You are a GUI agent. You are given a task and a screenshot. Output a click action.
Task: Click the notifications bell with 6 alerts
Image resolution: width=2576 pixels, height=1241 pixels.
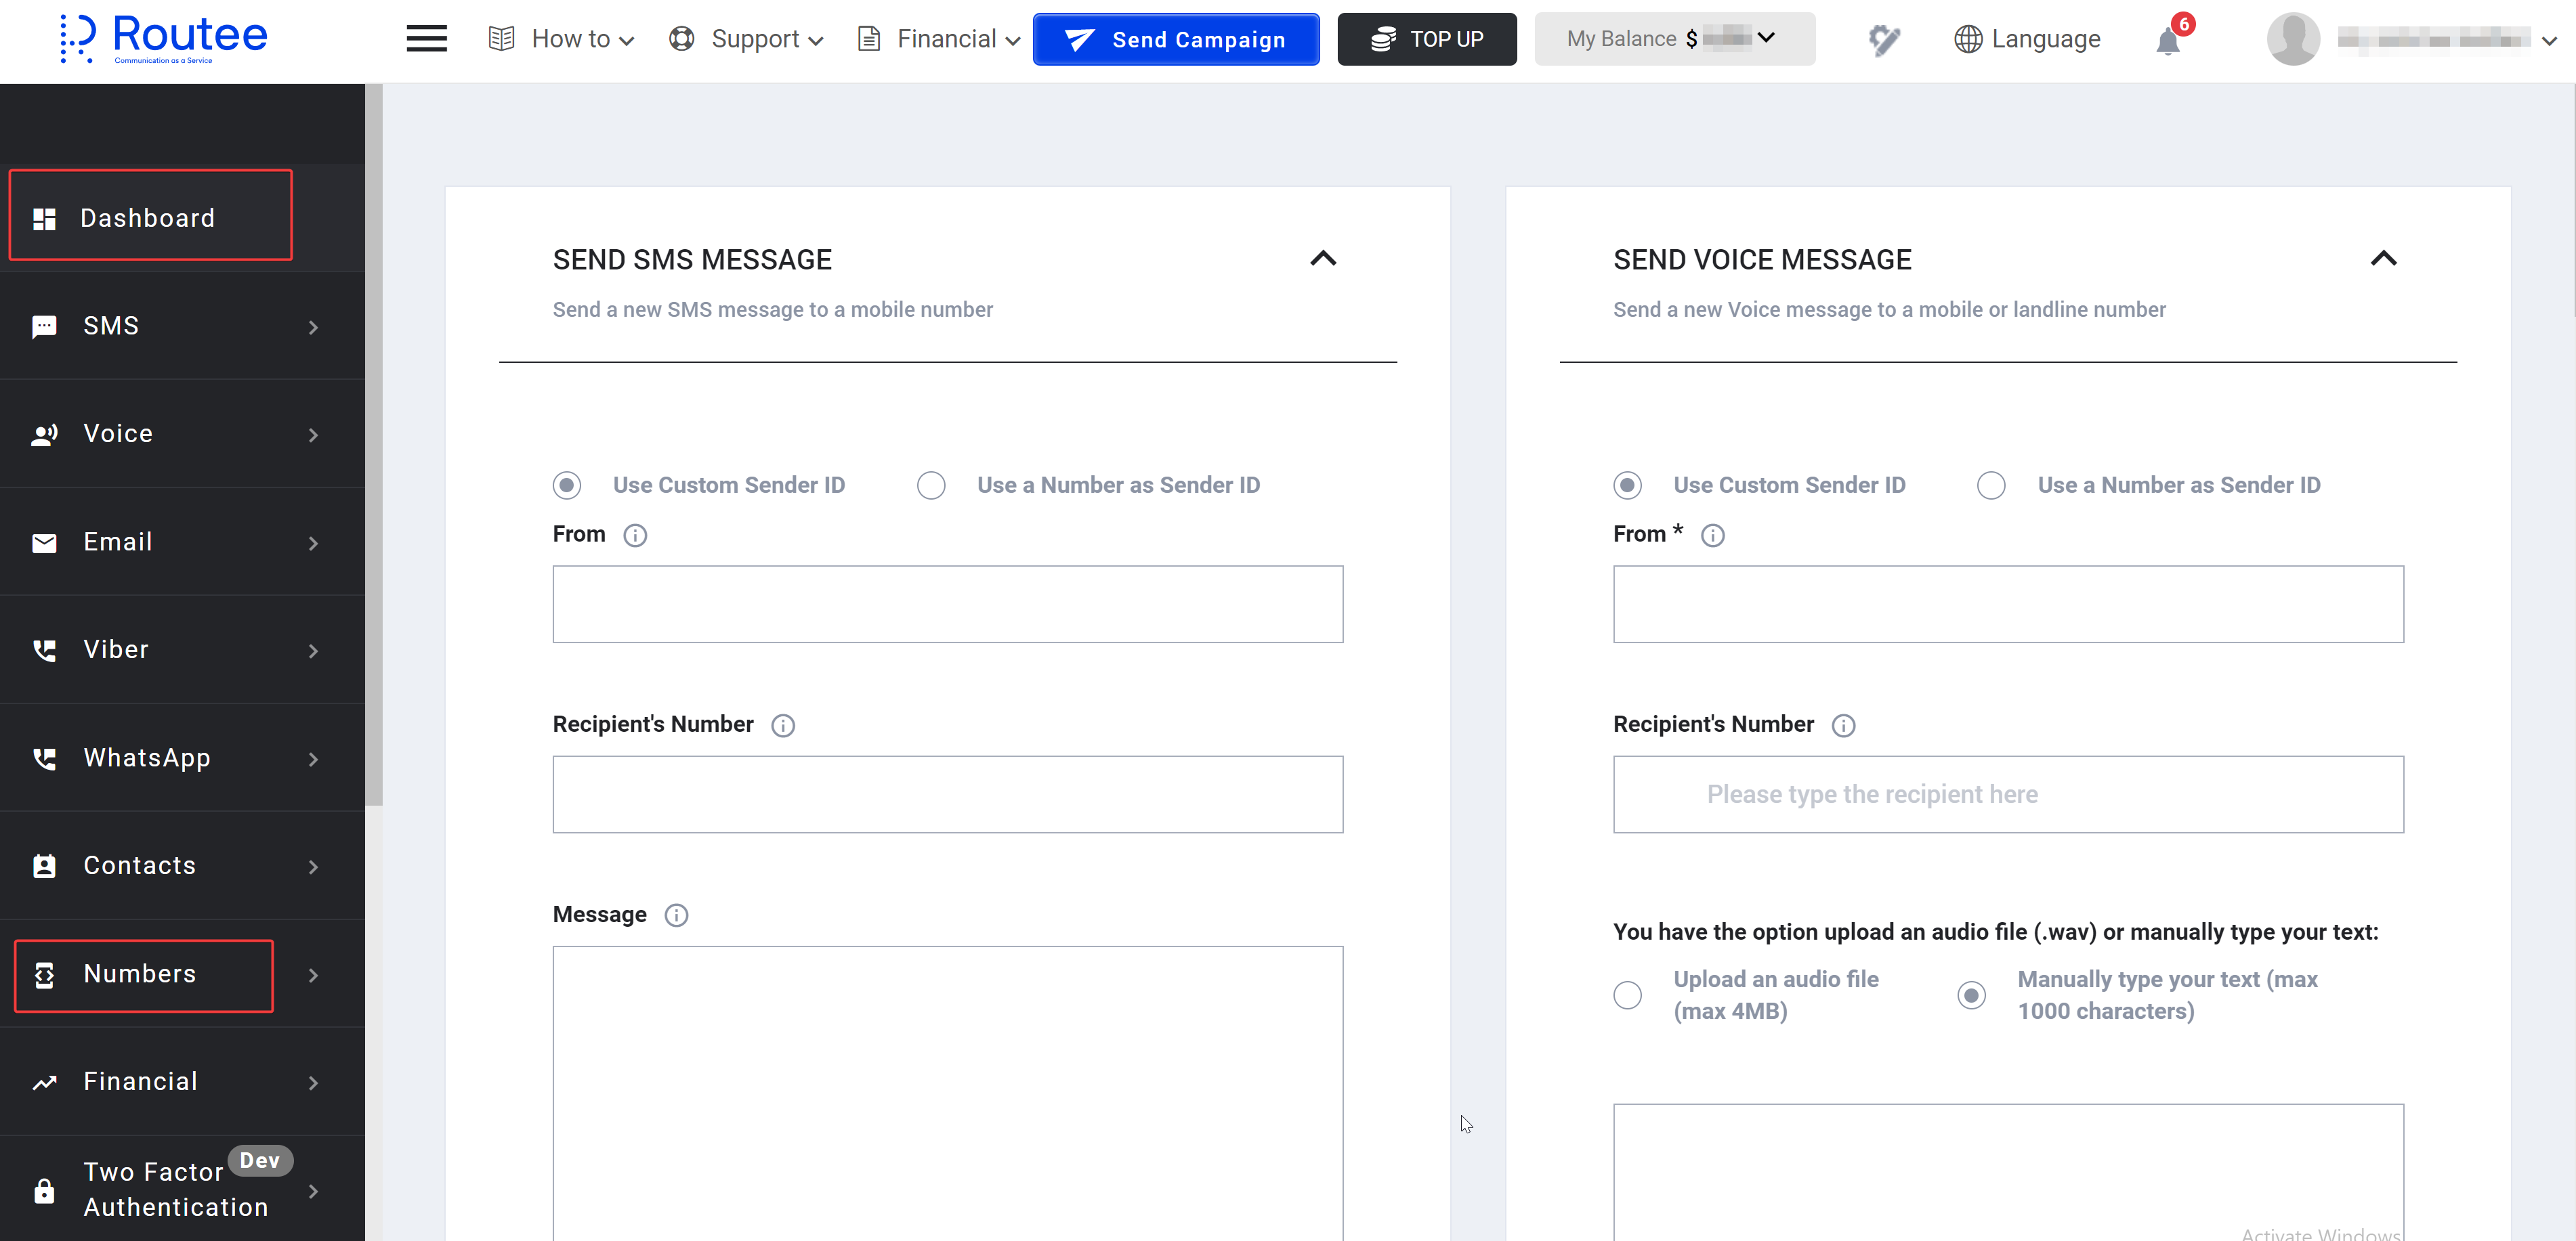click(2168, 41)
